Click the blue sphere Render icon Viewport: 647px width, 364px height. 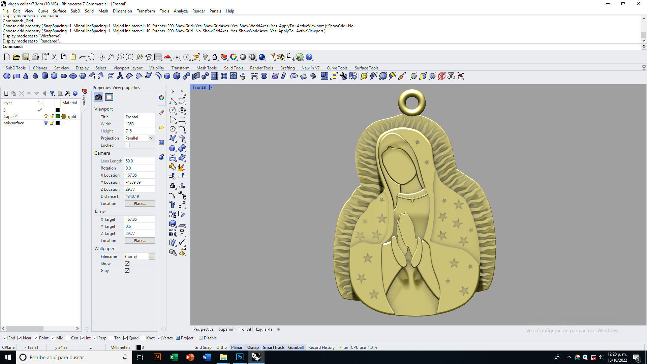point(262,57)
